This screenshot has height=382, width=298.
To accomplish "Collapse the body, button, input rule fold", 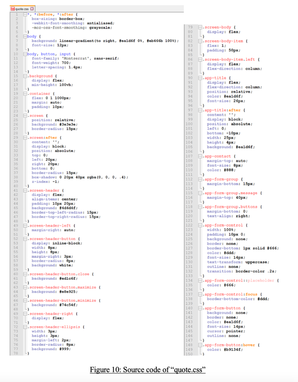I will 25,54.
